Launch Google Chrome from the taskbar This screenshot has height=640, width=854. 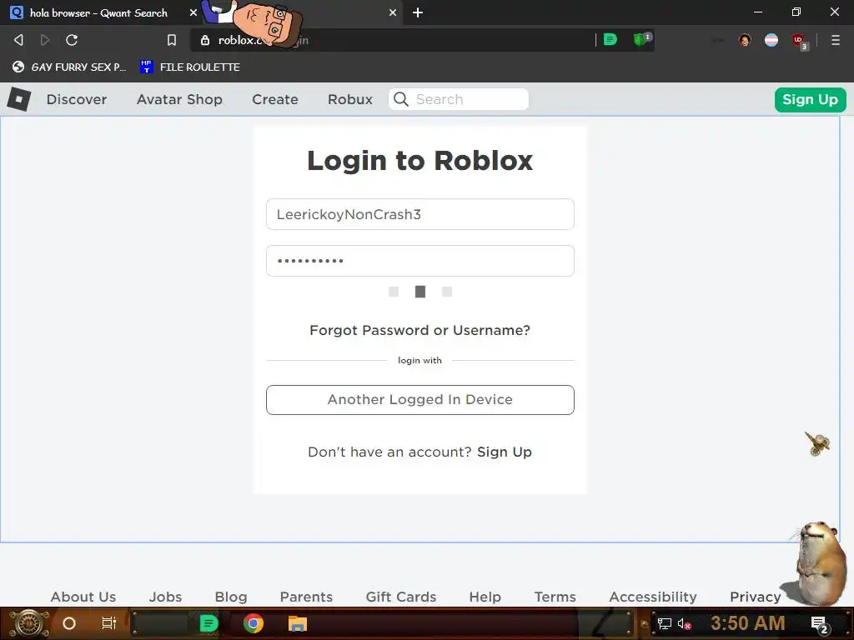click(x=254, y=623)
